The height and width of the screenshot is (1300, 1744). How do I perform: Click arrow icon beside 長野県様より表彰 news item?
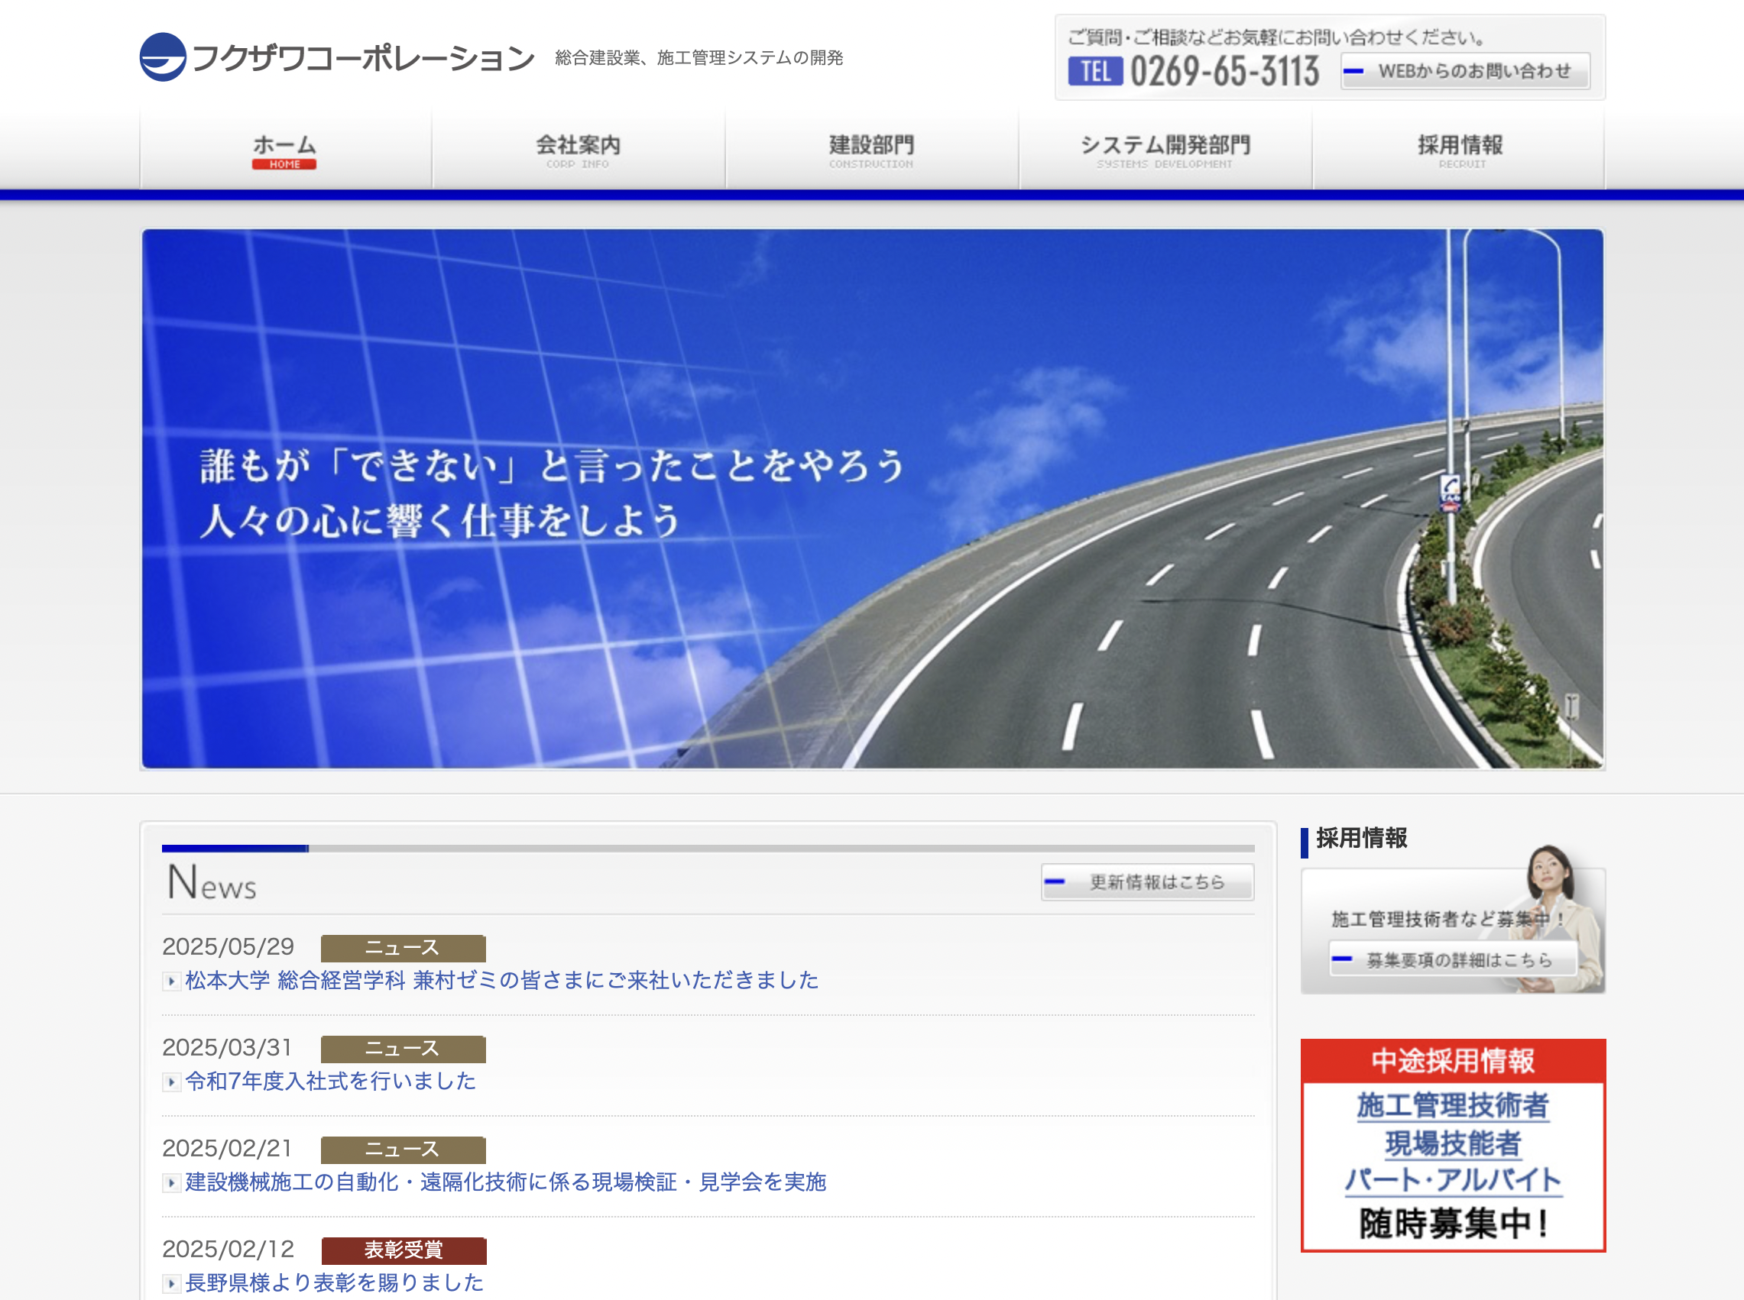(171, 1283)
